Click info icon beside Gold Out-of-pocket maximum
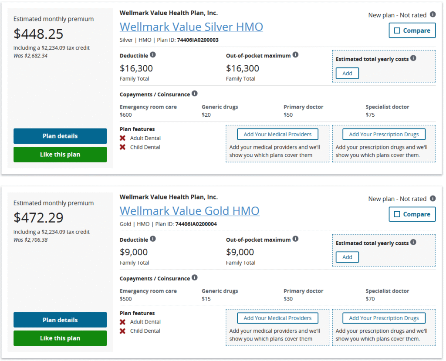 295,239
